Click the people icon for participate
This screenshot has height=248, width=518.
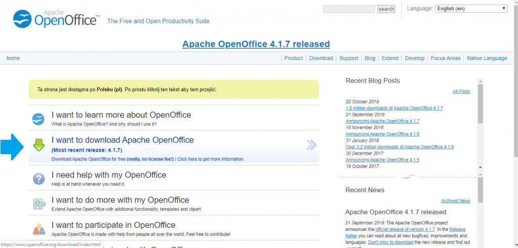click(38, 229)
